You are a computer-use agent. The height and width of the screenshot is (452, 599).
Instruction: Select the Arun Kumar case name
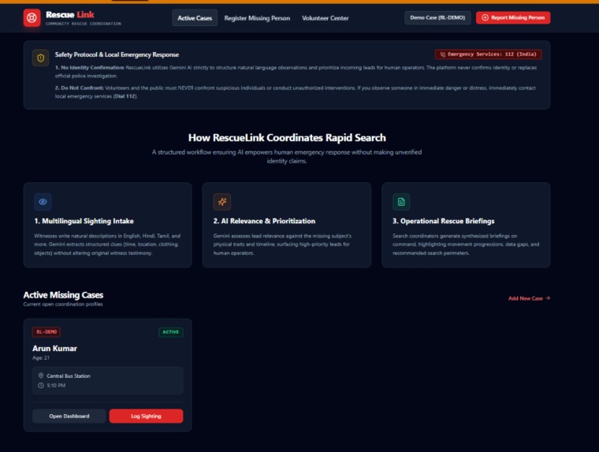click(x=54, y=349)
